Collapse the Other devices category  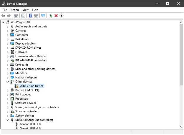(8, 82)
